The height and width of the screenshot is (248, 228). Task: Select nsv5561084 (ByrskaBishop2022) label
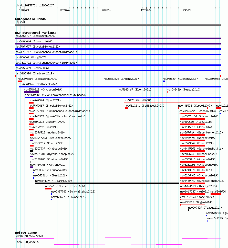tap(52, 154)
